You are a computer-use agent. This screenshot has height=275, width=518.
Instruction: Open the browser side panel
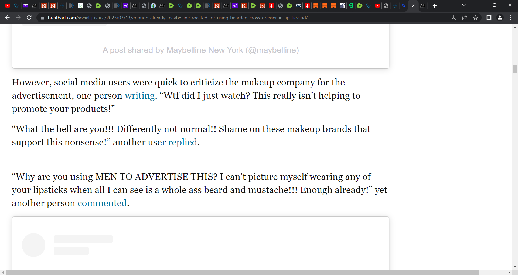(489, 18)
